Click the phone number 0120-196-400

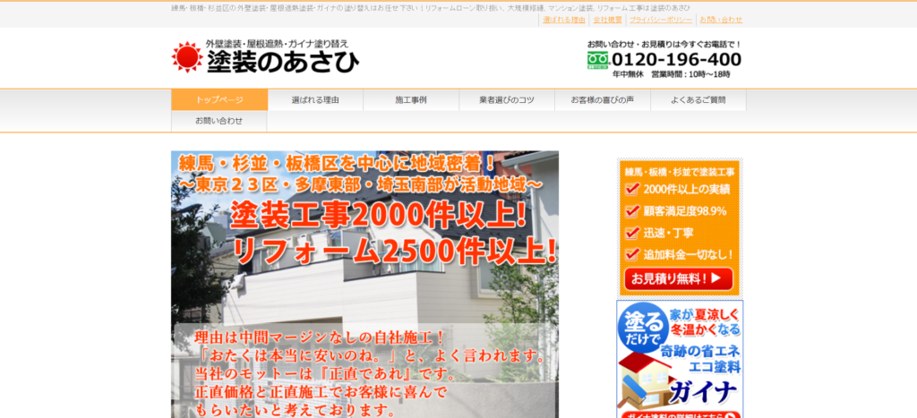point(677,60)
